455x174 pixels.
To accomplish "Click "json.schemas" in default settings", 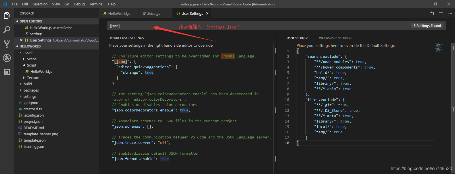I will 127,127.
